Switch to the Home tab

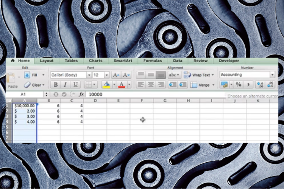(x=24, y=60)
